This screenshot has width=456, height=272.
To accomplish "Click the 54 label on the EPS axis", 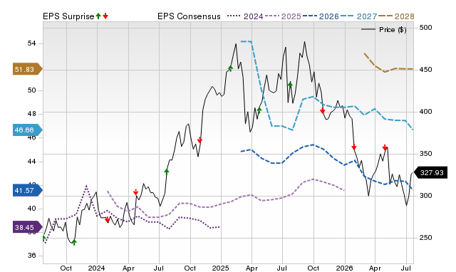I will (x=31, y=43).
